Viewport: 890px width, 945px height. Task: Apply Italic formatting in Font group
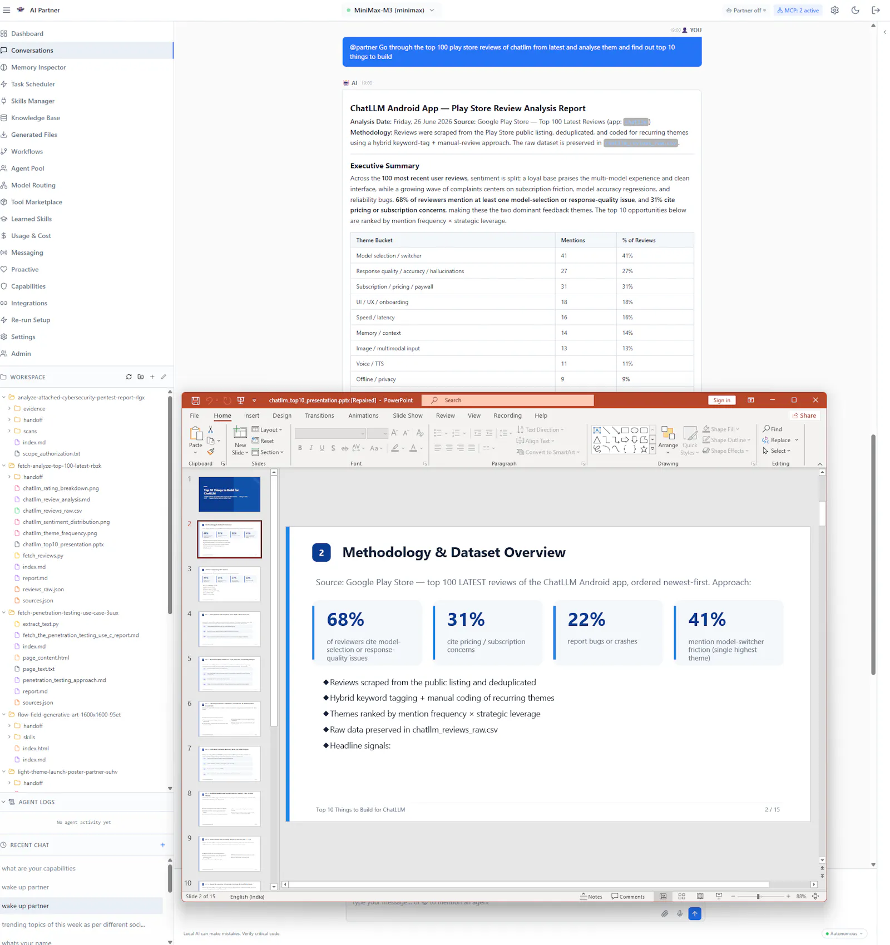311,448
